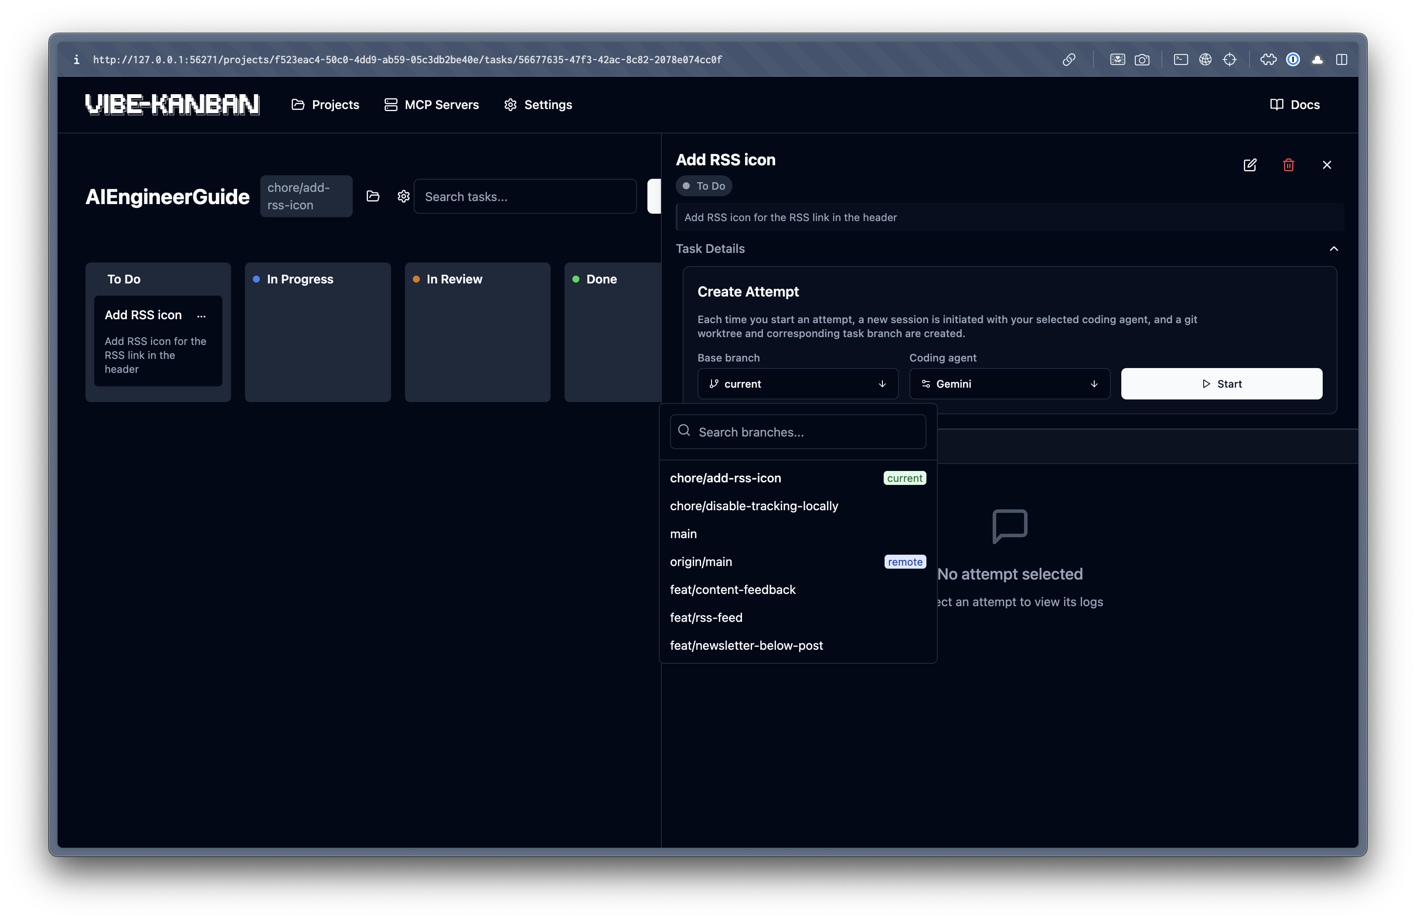
Task: Click the 1Password extension icon
Action: 1293,59
